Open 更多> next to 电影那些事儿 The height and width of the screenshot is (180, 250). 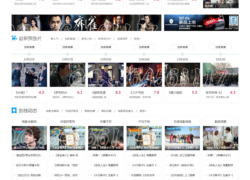pos(143,111)
